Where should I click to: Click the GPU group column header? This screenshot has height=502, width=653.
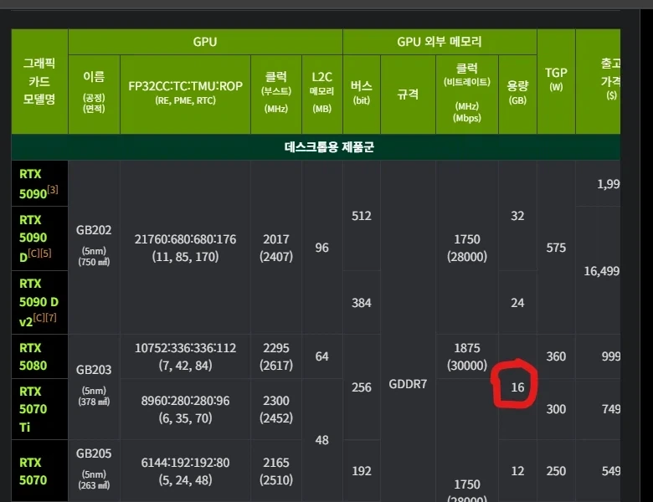point(205,42)
